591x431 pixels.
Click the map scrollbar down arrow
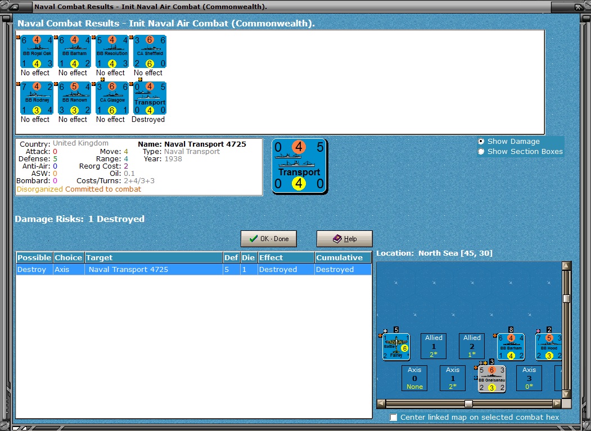click(566, 394)
